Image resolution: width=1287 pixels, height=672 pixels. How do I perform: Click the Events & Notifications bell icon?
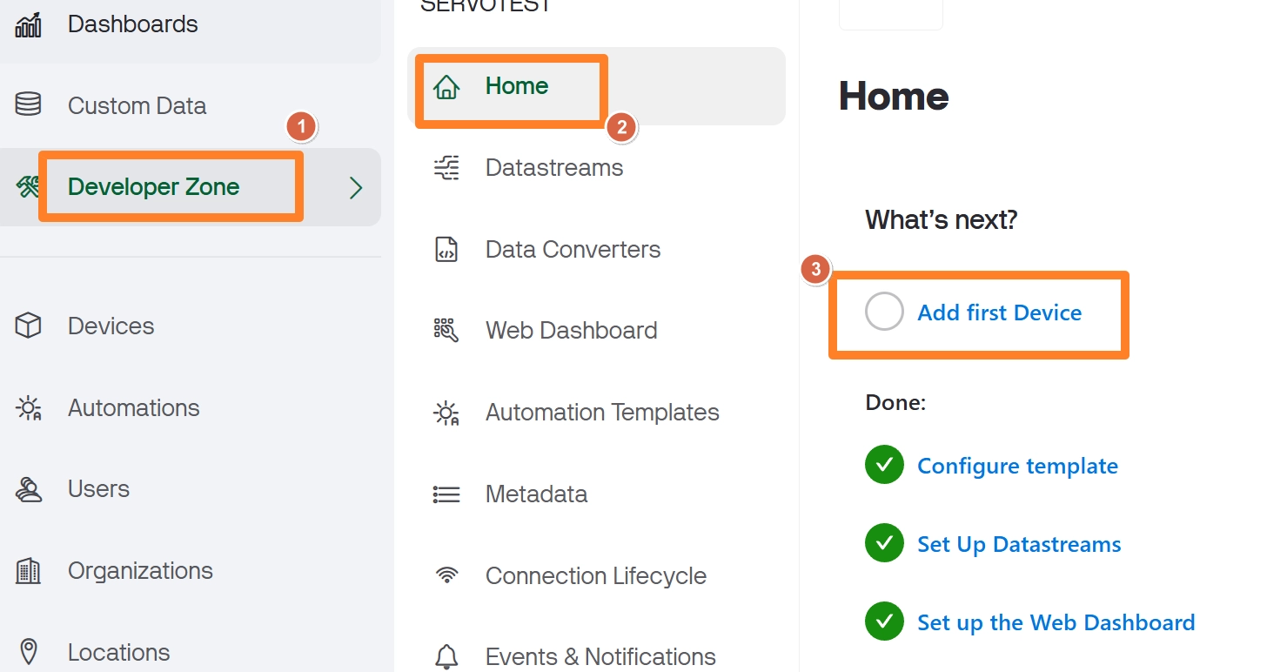[x=446, y=656]
